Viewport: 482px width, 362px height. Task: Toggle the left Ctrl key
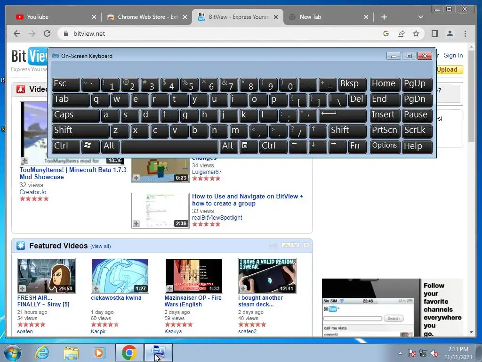pos(66,147)
